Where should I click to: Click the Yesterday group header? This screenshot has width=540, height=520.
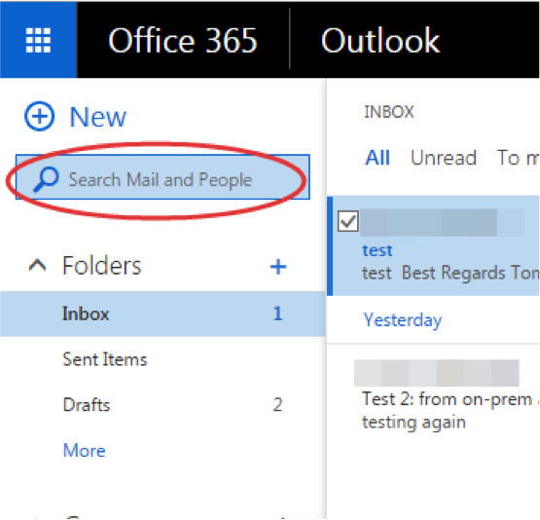point(403,320)
